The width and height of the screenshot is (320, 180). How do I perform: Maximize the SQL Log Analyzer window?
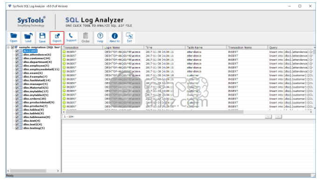(300, 6)
